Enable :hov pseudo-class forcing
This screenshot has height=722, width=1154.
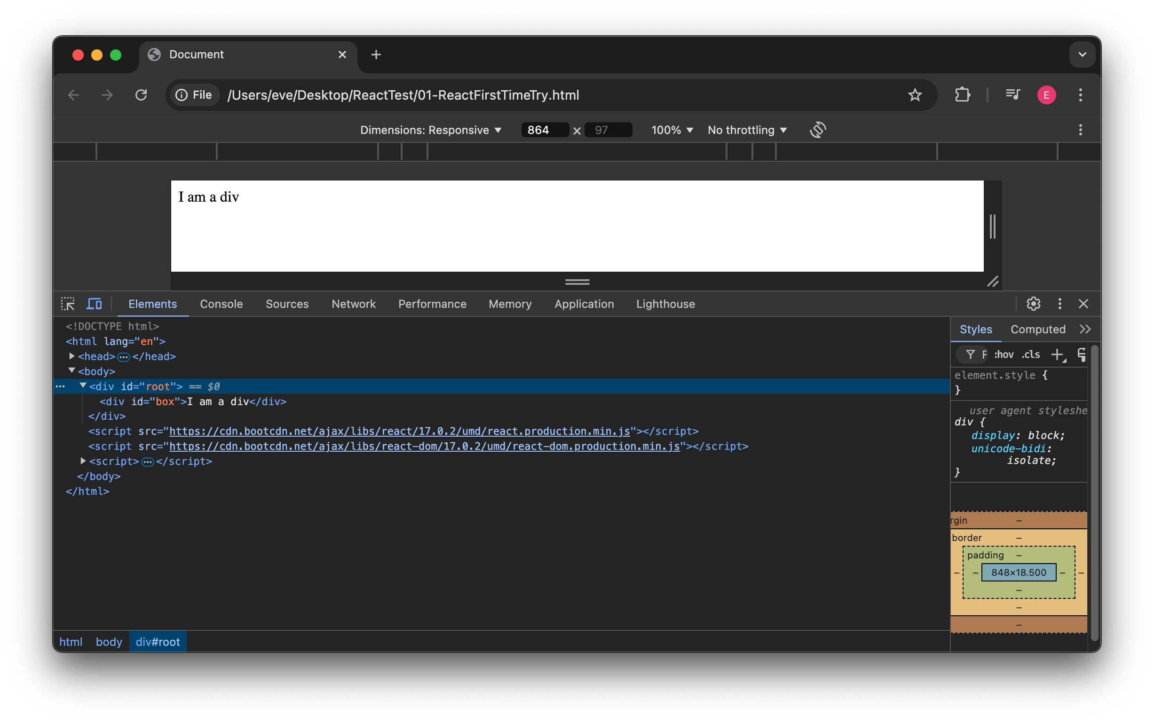1004,354
